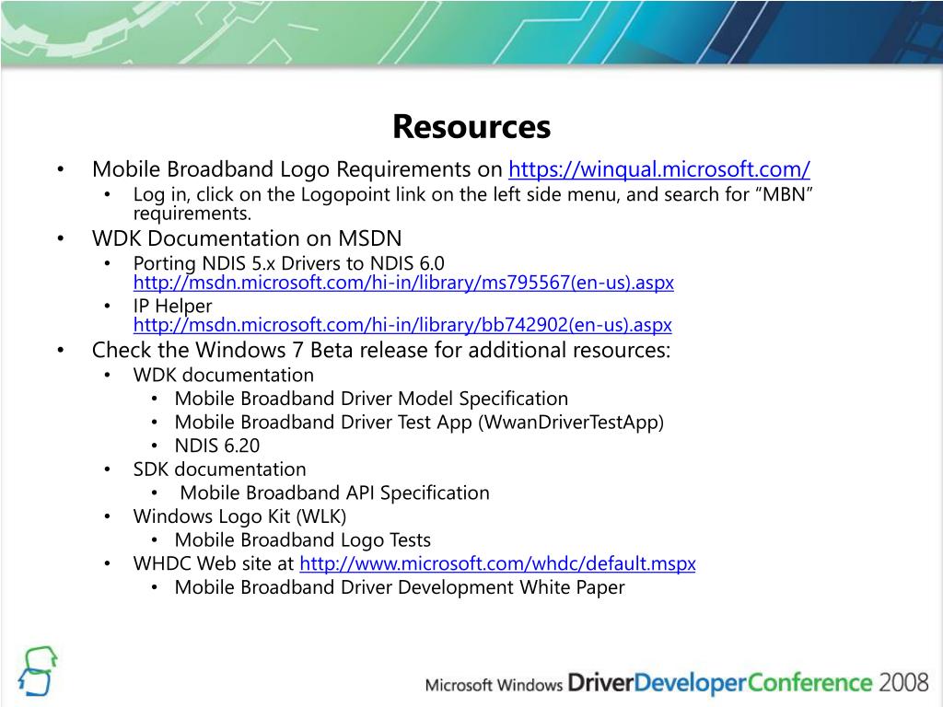Click the 'WDK documentation' sub-bullet
Screen dimensions: 943x707
point(223,376)
